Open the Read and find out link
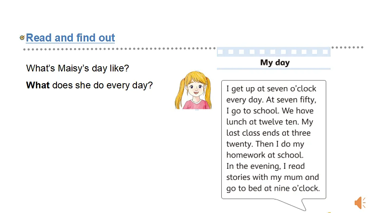380x213 pixels. [x=70, y=38]
